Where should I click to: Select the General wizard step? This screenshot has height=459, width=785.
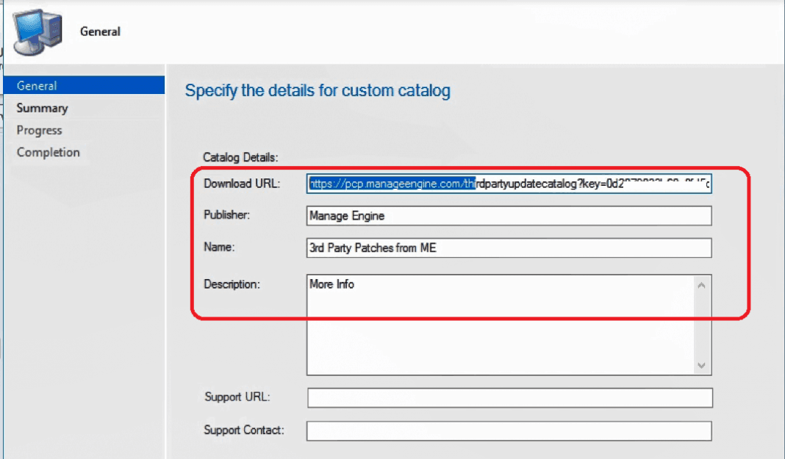[84, 85]
